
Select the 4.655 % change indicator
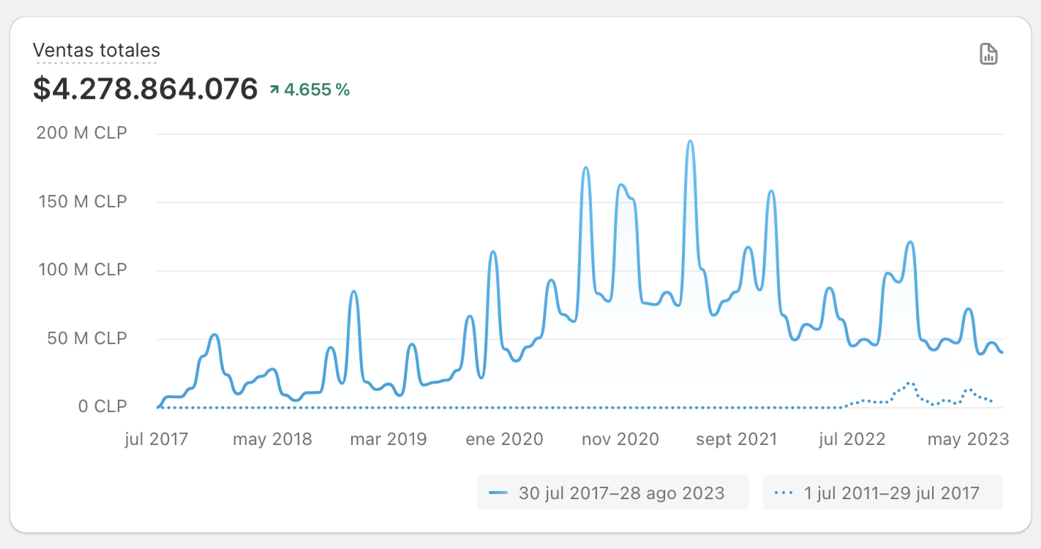click(316, 89)
